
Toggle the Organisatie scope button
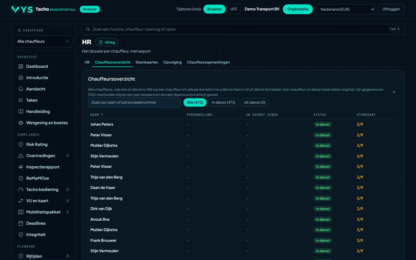pyautogui.click(x=298, y=9)
